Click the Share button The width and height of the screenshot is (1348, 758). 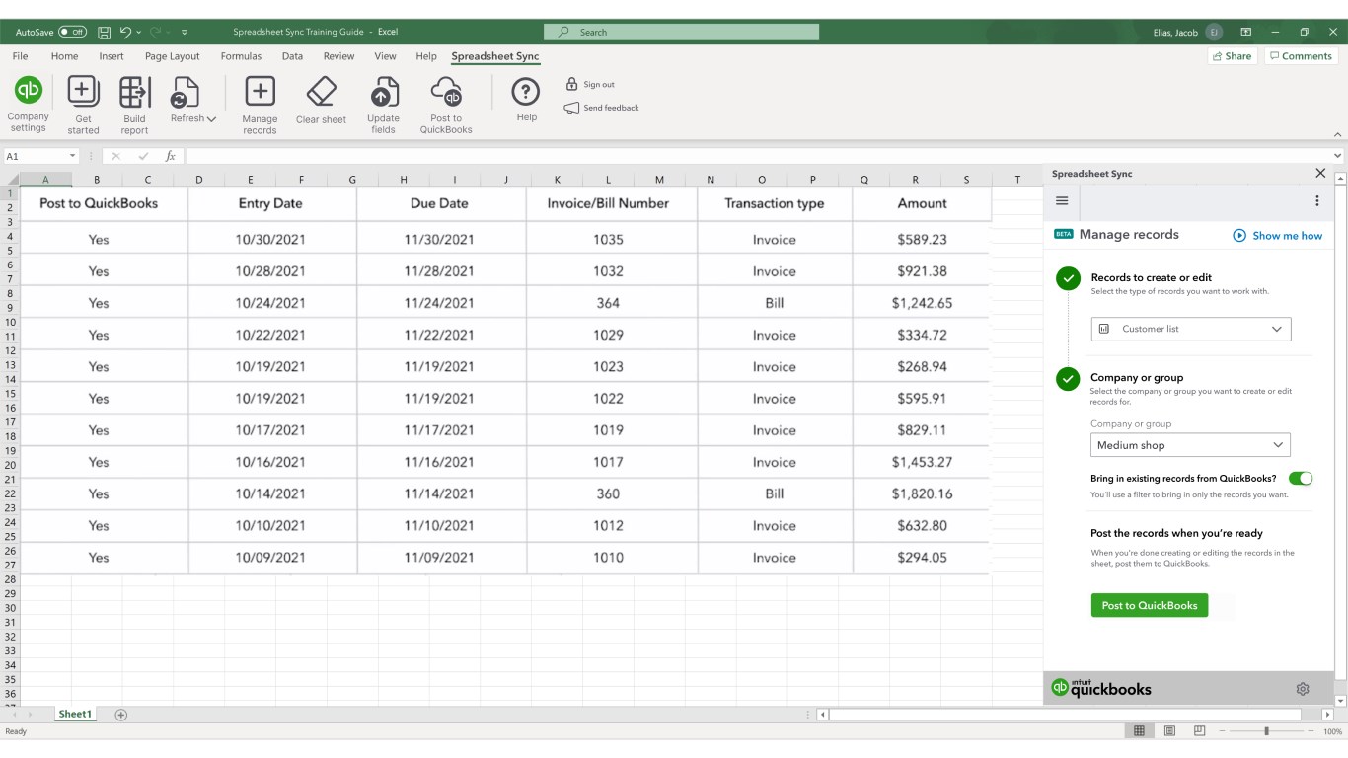click(1233, 56)
